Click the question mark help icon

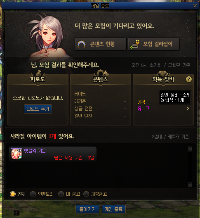click(189, 79)
